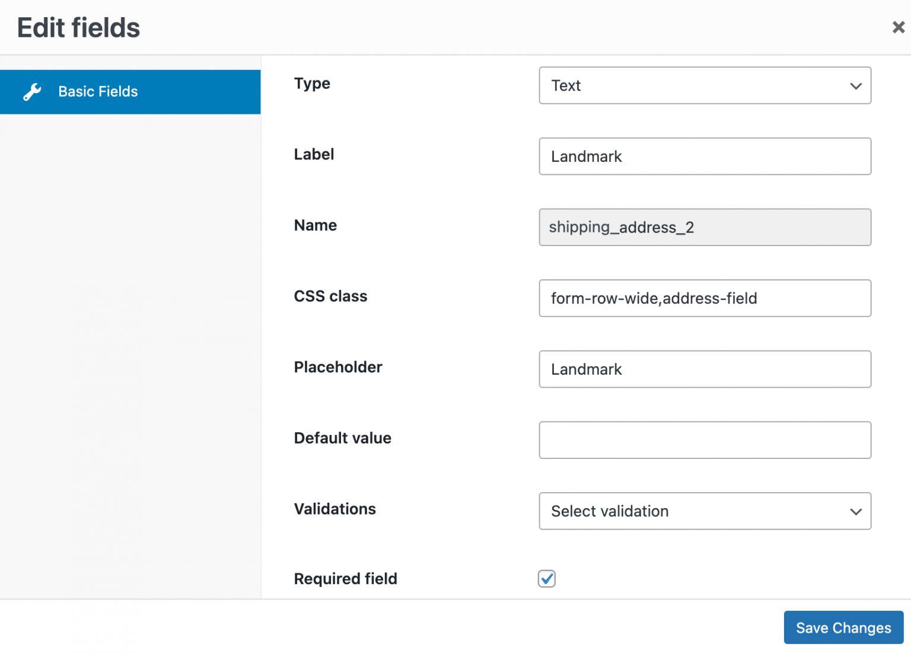
Task: Focus the CSS class input field
Action: pyautogui.click(x=705, y=298)
